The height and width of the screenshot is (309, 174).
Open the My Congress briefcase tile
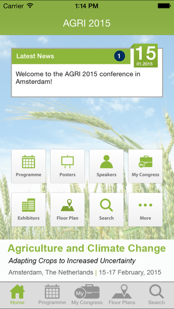(x=146, y=166)
